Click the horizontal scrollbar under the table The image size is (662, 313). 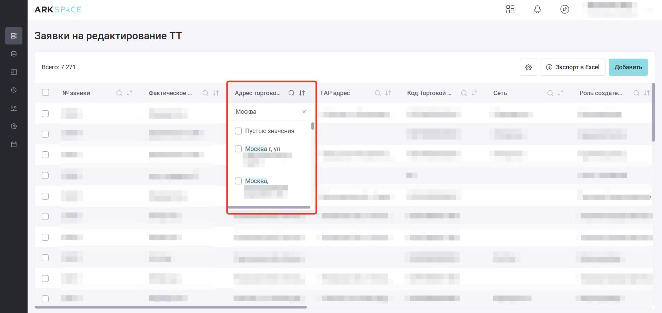(x=171, y=307)
